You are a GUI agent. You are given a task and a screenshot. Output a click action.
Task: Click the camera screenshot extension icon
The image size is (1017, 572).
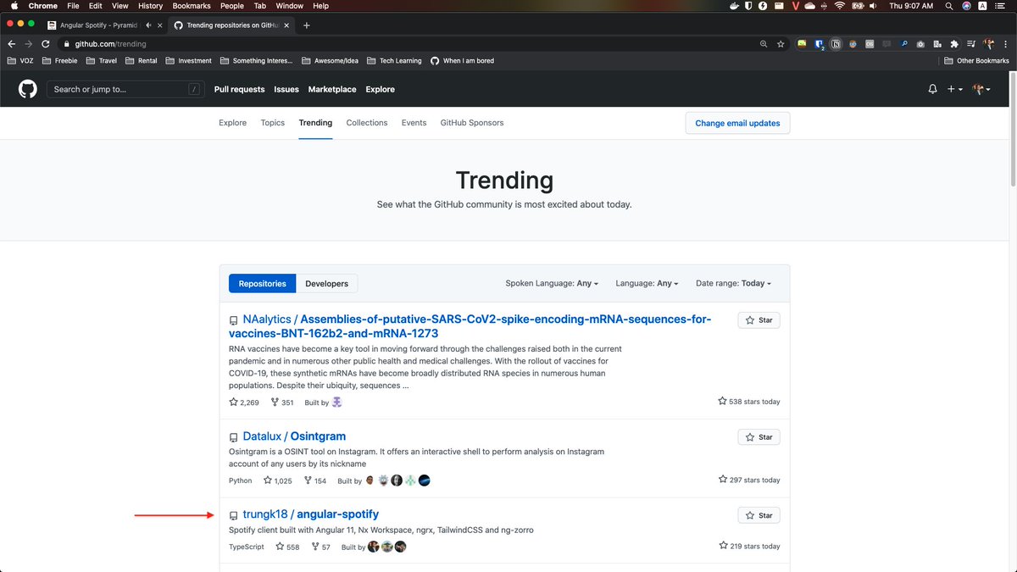click(921, 44)
